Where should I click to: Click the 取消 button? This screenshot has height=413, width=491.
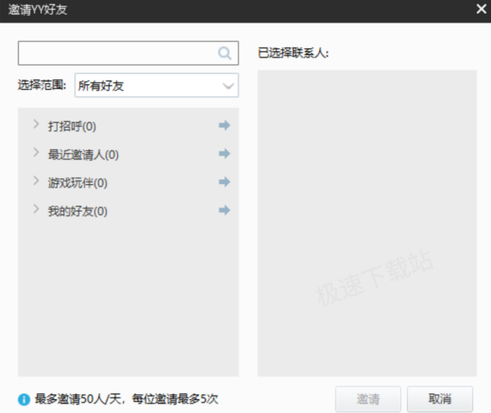point(439,399)
